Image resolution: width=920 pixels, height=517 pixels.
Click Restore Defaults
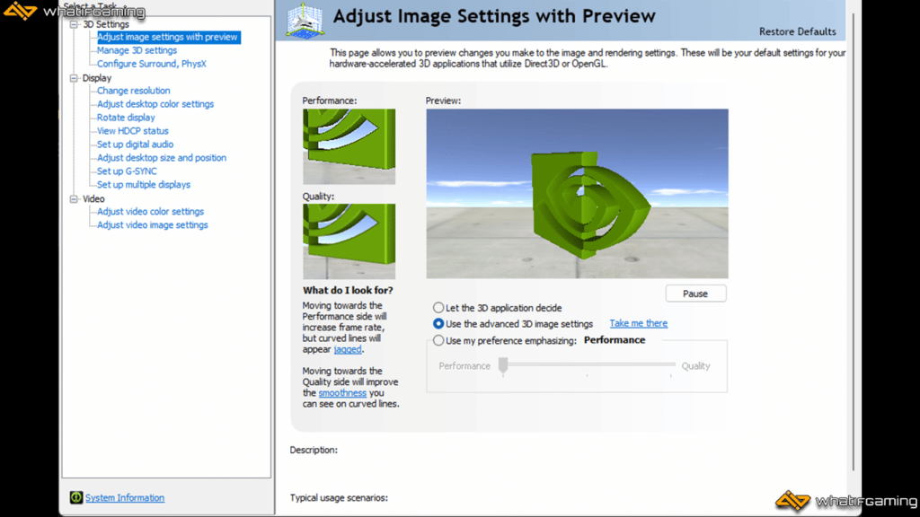point(797,31)
